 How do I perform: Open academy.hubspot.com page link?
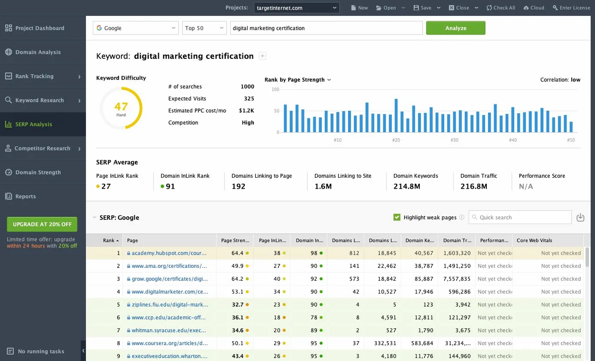coord(170,253)
